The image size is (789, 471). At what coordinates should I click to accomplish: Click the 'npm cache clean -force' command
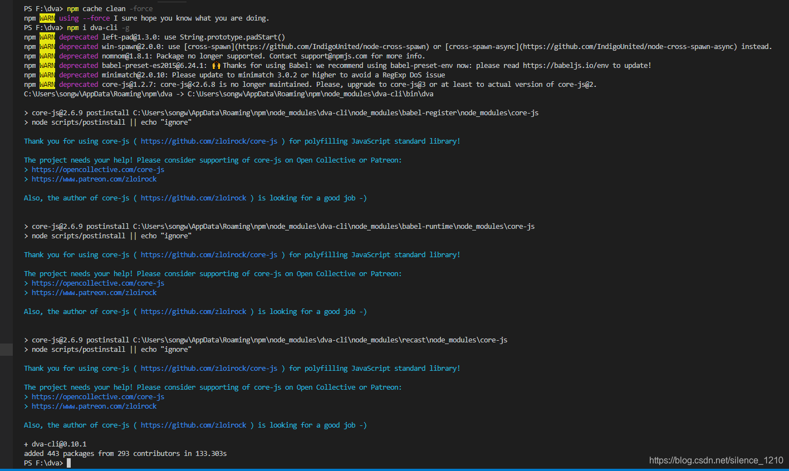pyautogui.click(x=110, y=9)
